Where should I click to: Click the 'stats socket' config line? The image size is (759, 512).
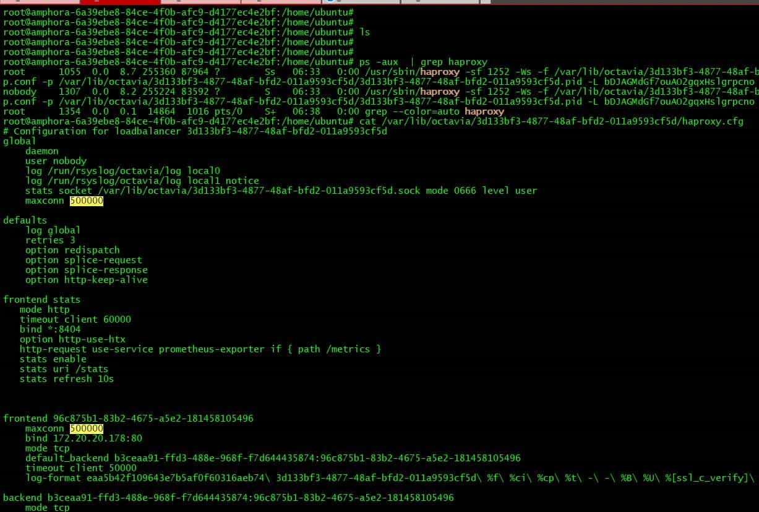coord(281,191)
